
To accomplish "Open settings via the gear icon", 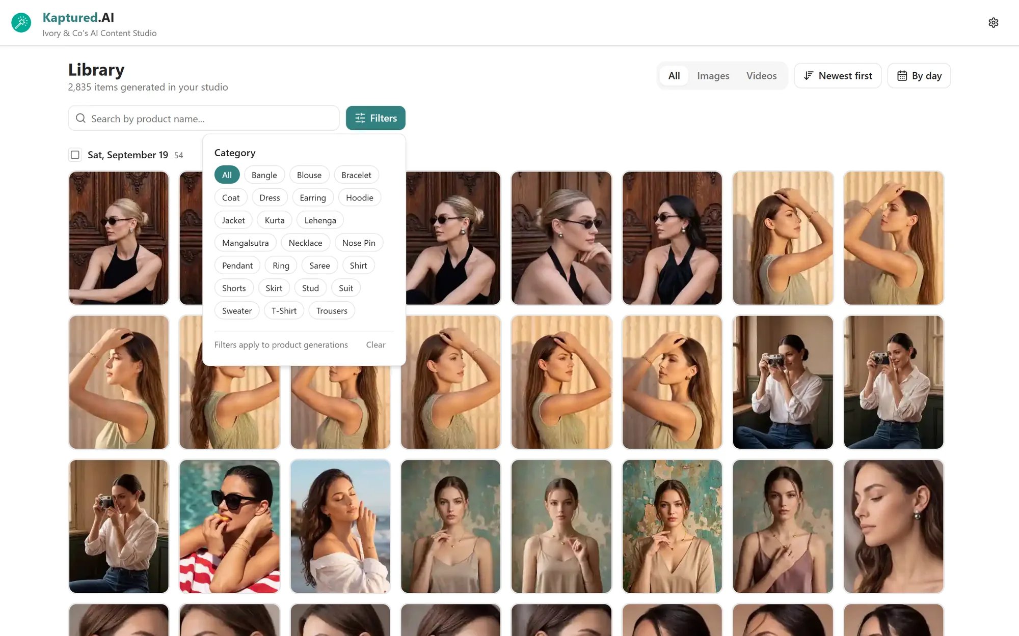I will (x=993, y=22).
